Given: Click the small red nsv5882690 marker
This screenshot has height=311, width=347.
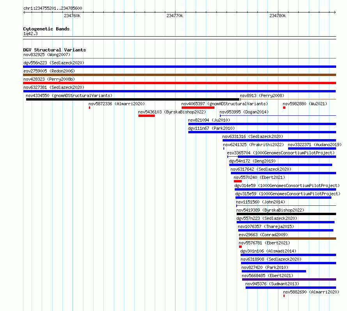Looking at the screenshot, I should (x=284, y=296).
